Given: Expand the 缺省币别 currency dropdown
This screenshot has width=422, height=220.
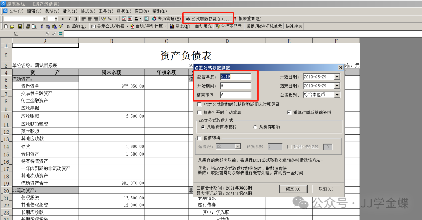Looking at the screenshot, I should point(337,95).
